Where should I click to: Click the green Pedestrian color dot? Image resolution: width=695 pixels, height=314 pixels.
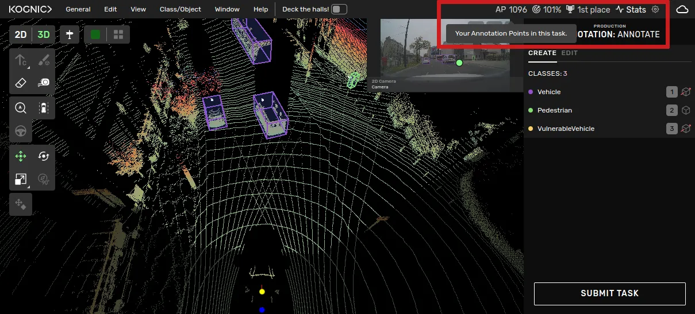coord(531,110)
